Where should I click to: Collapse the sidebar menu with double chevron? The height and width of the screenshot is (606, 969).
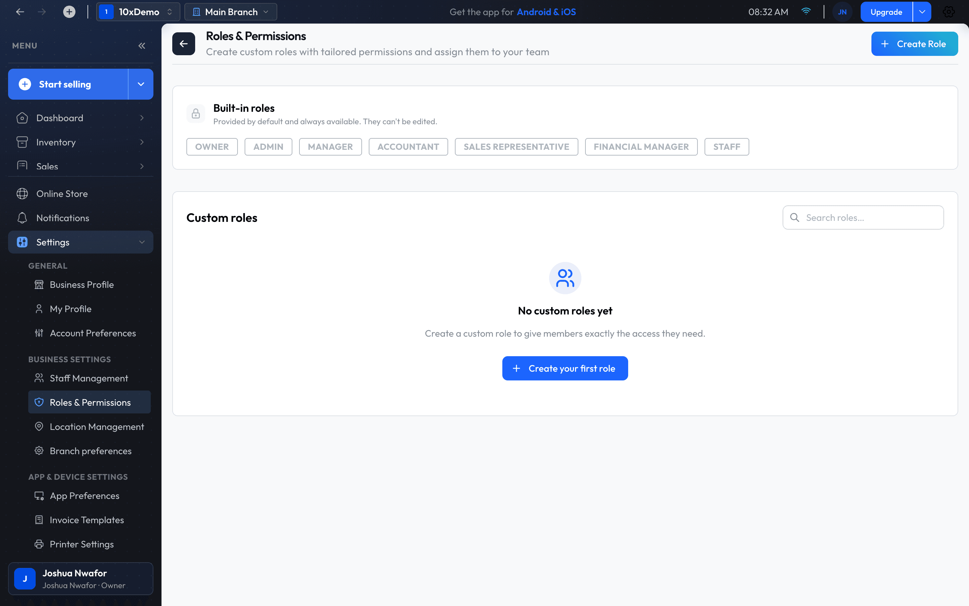(142, 46)
